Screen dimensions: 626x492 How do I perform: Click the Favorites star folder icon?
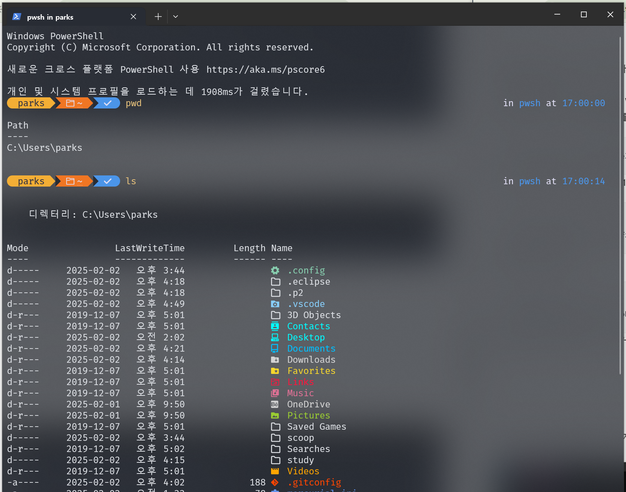[x=275, y=371]
